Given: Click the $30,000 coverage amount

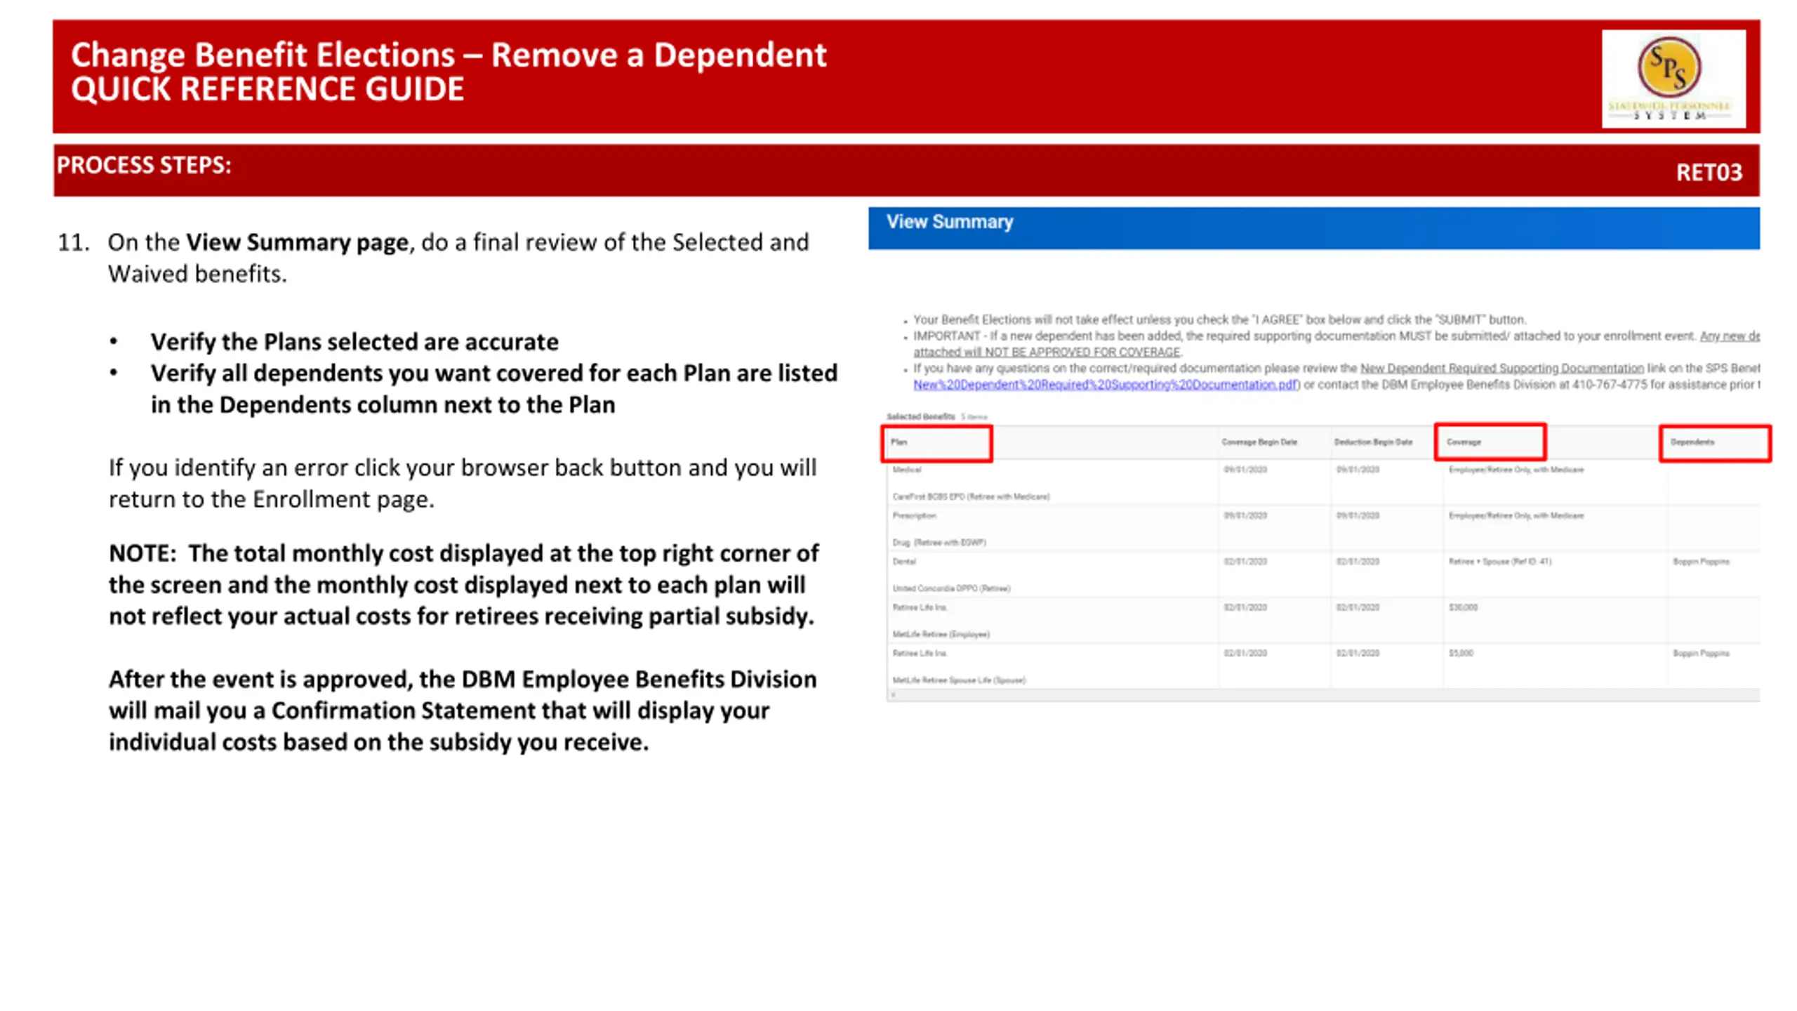Looking at the screenshot, I should click(1463, 607).
